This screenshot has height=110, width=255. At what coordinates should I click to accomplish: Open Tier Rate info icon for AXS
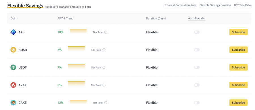(x=106, y=32)
